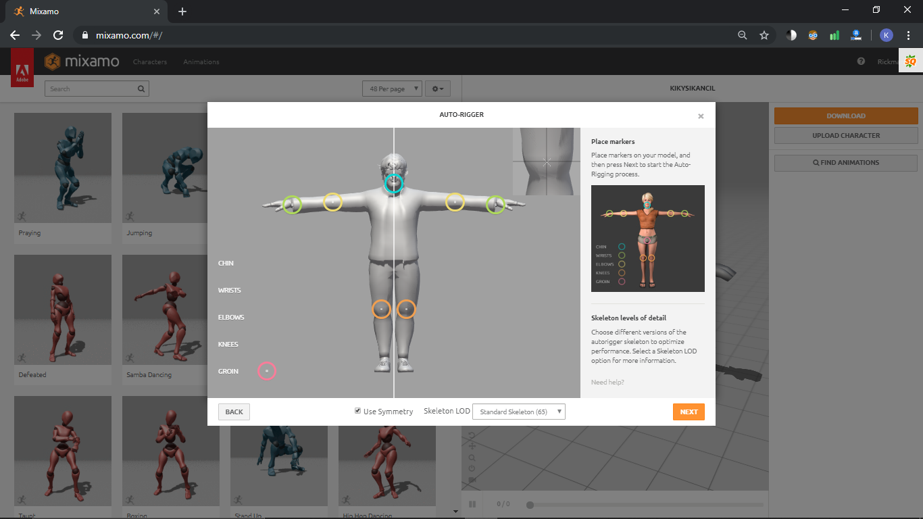Click the NEXT button
The width and height of the screenshot is (923, 519).
[689, 412]
